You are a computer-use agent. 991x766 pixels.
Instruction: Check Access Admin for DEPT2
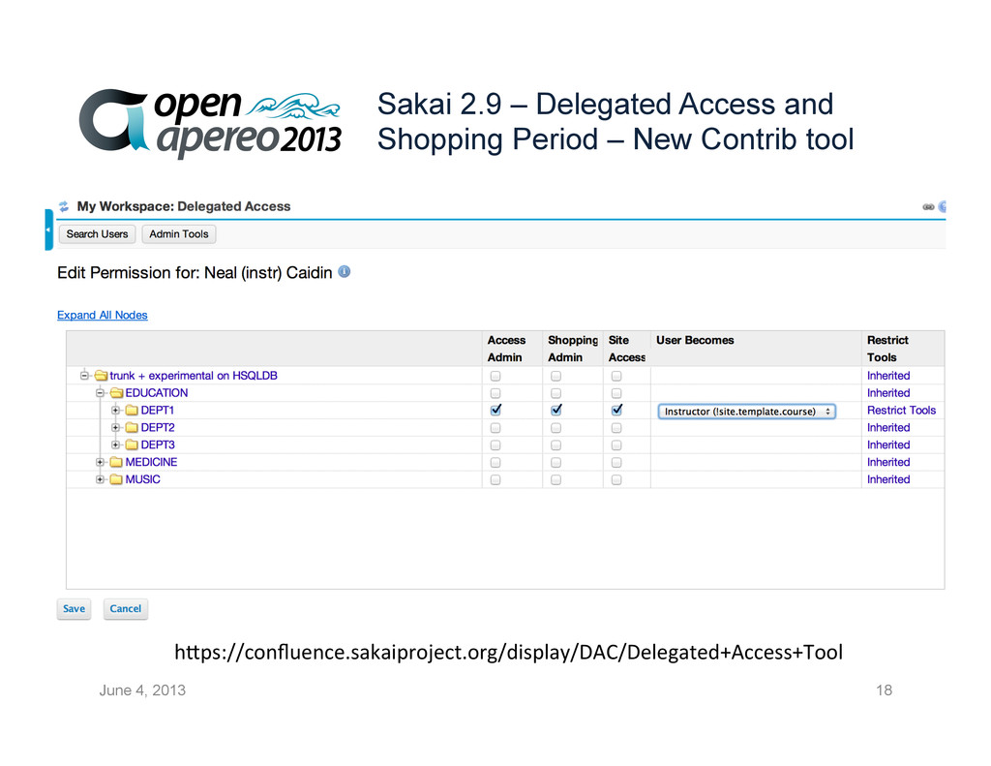[495, 428]
